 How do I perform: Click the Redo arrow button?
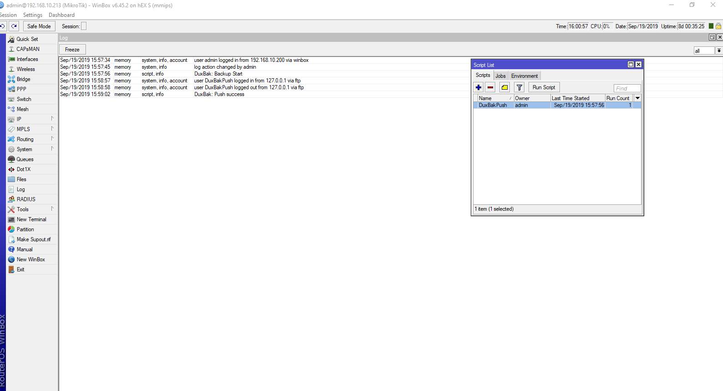click(14, 26)
